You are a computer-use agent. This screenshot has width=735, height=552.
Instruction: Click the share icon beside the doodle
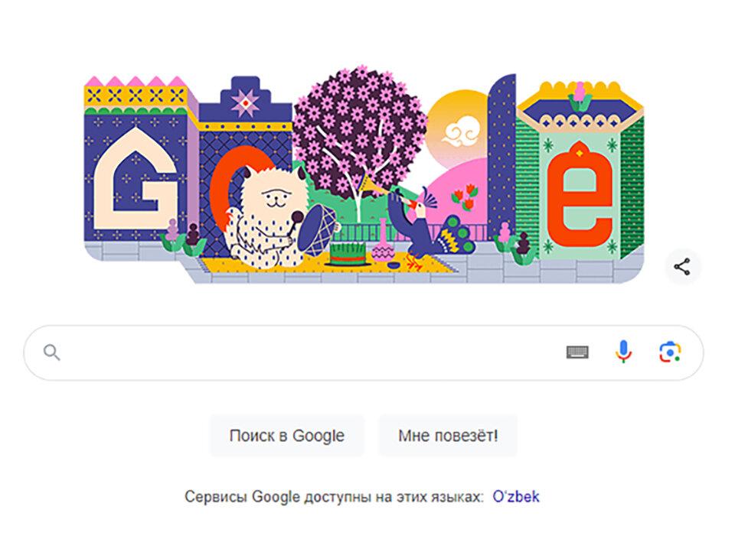click(682, 267)
